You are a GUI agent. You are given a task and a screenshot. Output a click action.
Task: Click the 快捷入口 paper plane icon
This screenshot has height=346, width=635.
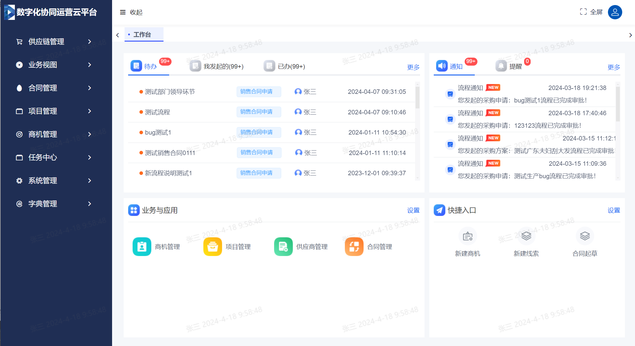(439, 210)
